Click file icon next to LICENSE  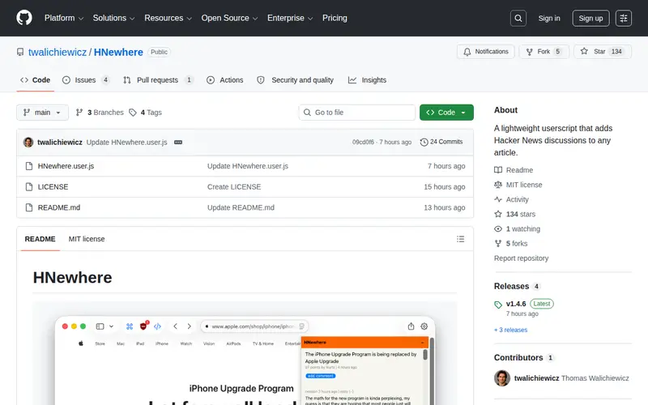[29, 187]
